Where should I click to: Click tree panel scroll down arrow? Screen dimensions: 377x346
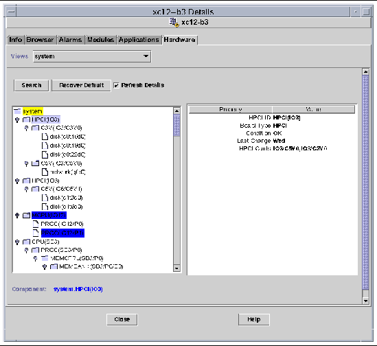[x=176, y=268]
